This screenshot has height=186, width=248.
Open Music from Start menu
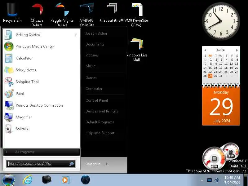pyautogui.click(x=91, y=66)
